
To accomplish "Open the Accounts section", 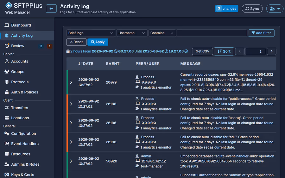I will [27, 62].
